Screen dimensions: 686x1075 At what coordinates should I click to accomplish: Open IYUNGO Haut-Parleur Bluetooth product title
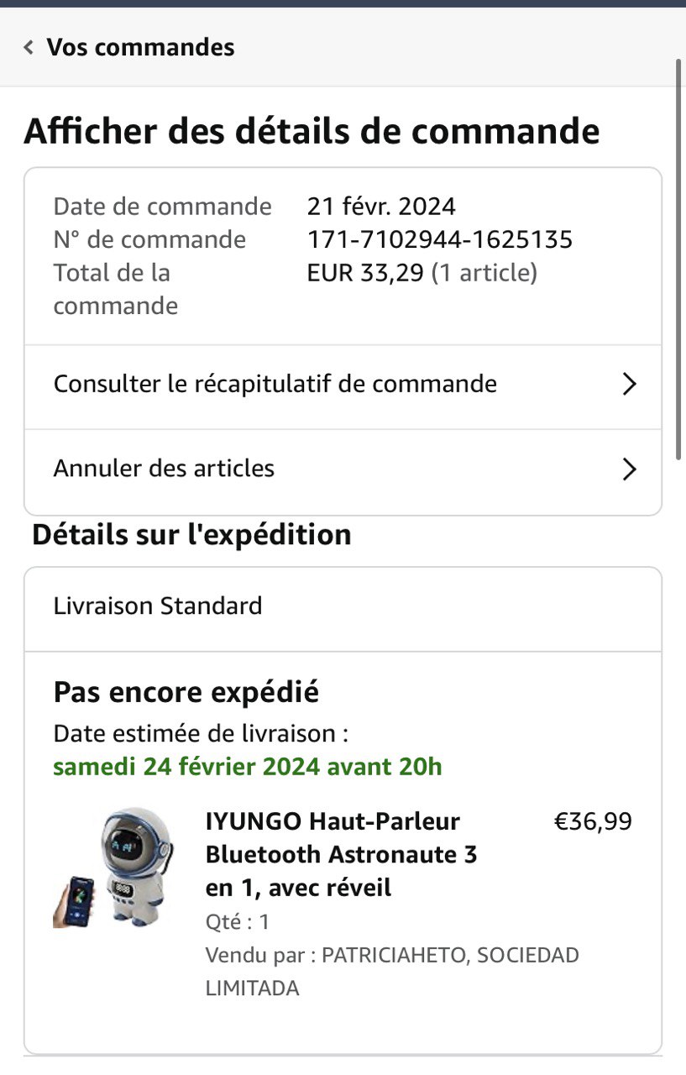pos(341,854)
